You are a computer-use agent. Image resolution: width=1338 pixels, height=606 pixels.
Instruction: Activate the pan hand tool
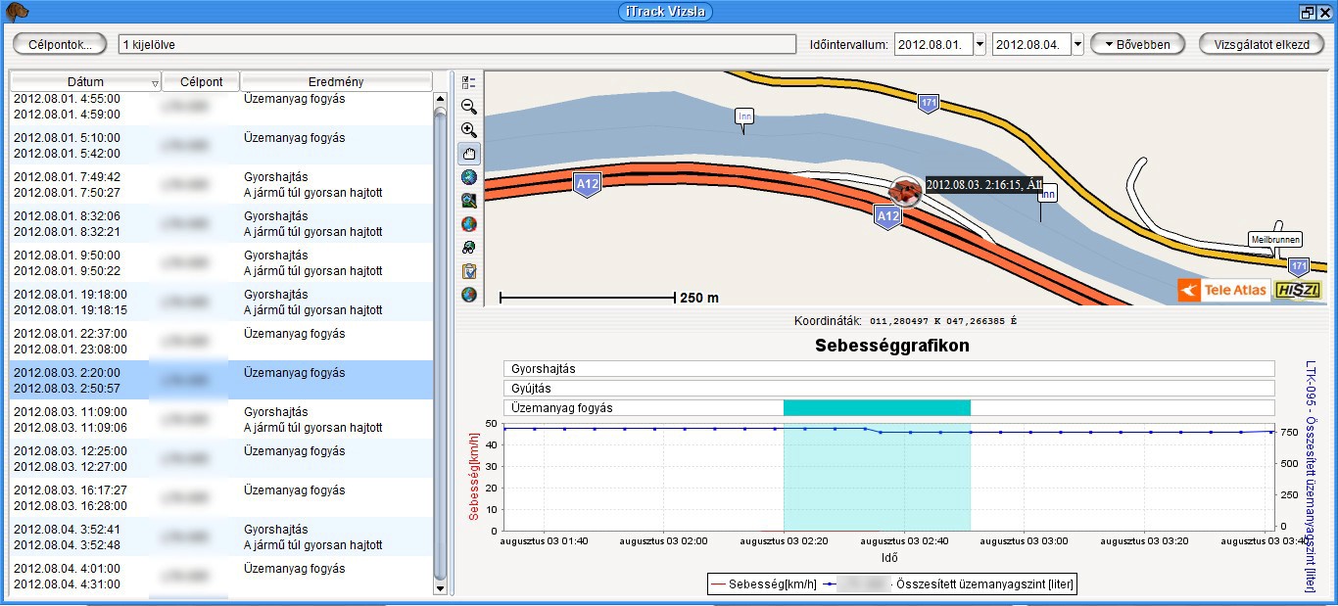[469, 153]
